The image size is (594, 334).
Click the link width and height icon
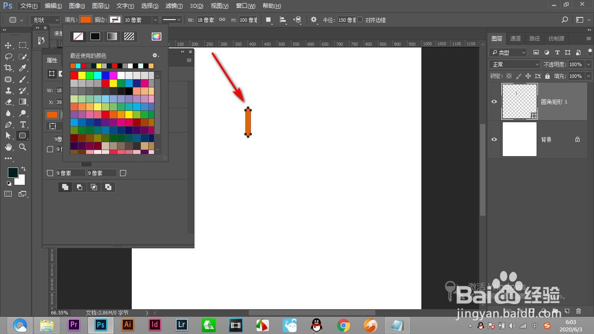(x=222, y=20)
